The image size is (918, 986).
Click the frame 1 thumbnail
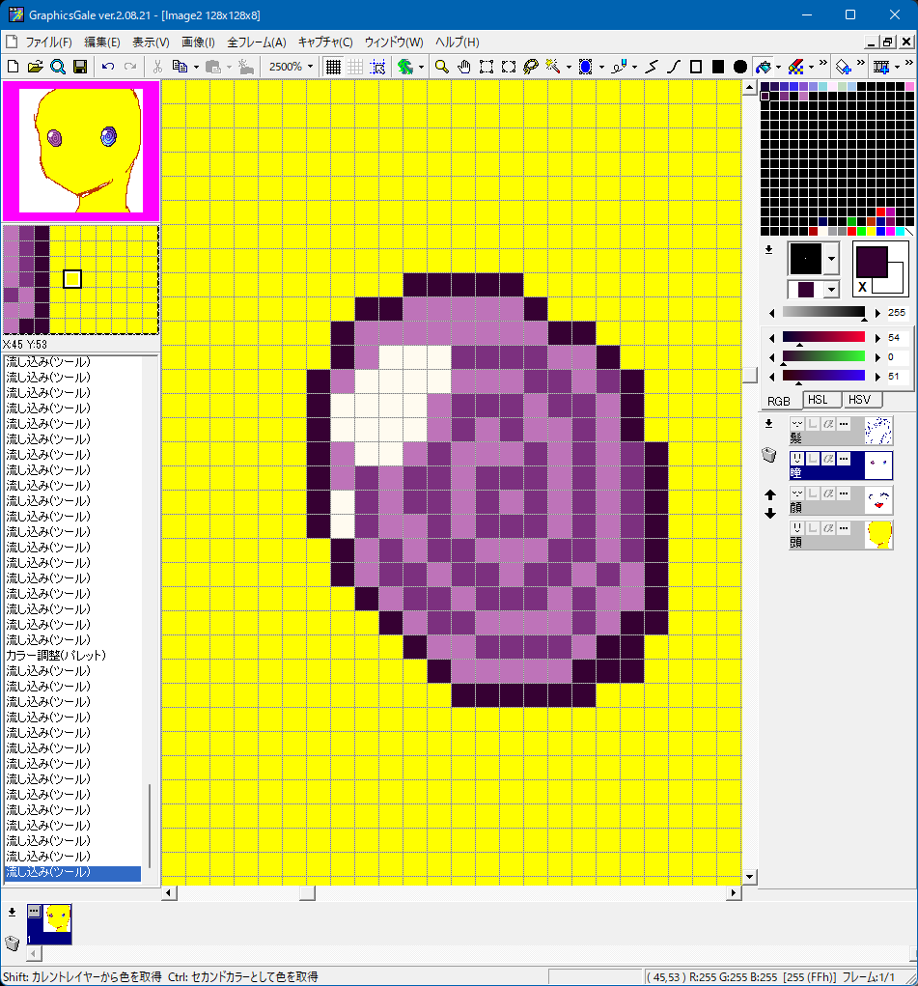(49, 924)
